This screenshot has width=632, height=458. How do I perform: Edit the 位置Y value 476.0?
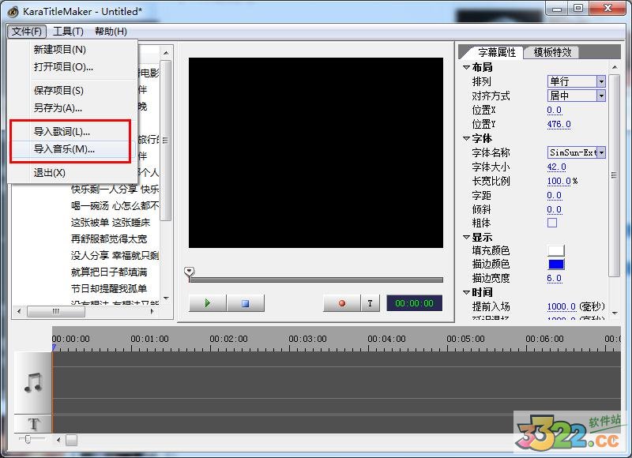[x=559, y=124]
